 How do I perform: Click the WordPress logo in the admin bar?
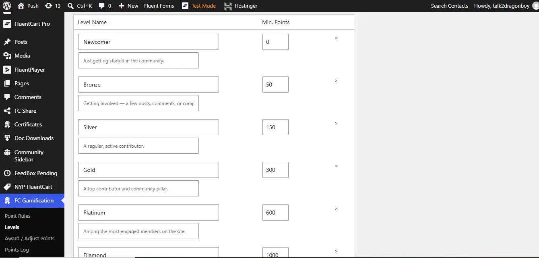7,6
